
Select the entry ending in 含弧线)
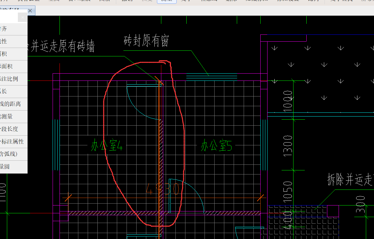click(x=13, y=154)
